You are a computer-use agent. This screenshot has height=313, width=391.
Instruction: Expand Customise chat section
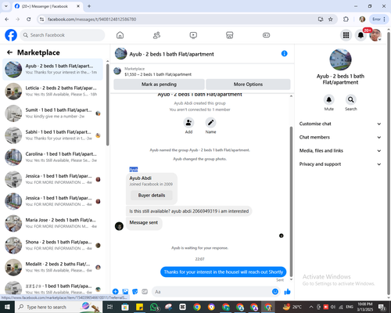pos(340,124)
